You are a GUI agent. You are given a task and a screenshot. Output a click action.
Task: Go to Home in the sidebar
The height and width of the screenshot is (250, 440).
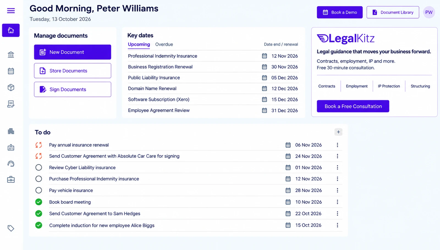(x=11, y=30)
